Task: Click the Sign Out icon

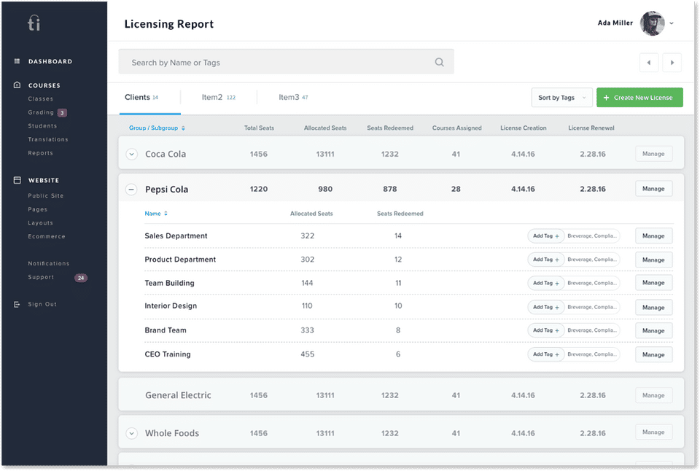Action: [17, 304]
